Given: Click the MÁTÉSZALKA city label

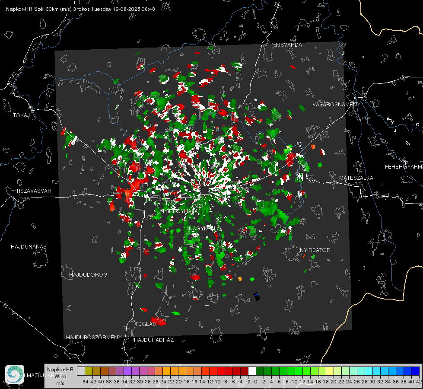Looking at the screenshot, I should (356, 178).
